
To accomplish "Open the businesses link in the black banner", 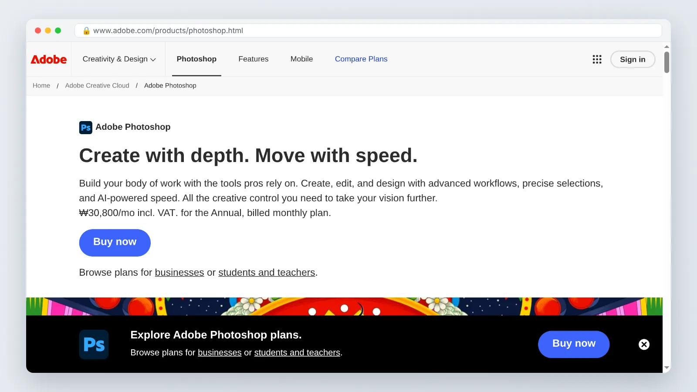I will coord(220,353).
